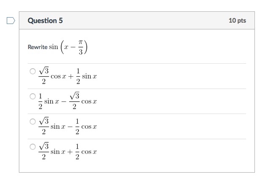Viewport: 270px width, 184px height.
Task: Select the radio for √3/2 sin x + ½ cos x
Action: pyautogui.click(x=32, y=147)
